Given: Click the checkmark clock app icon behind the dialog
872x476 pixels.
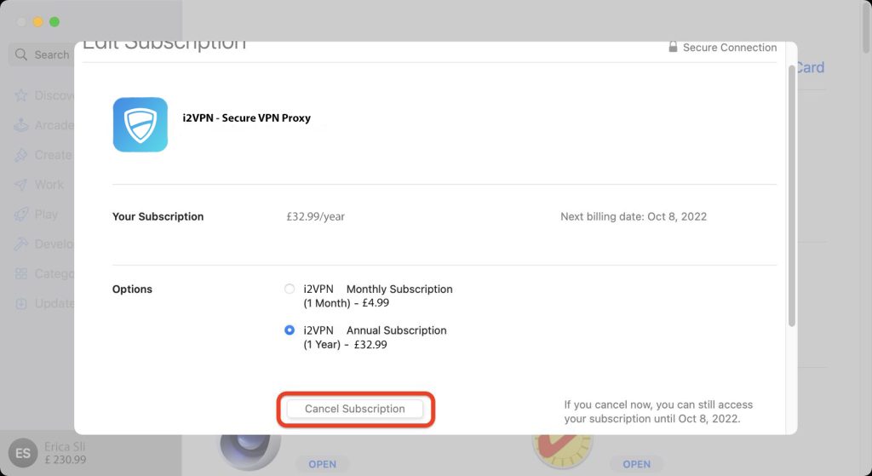Looking at the screenshot, I should click(562, 450).
